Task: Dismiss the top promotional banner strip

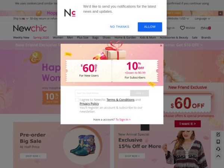Action: point(220,13)
